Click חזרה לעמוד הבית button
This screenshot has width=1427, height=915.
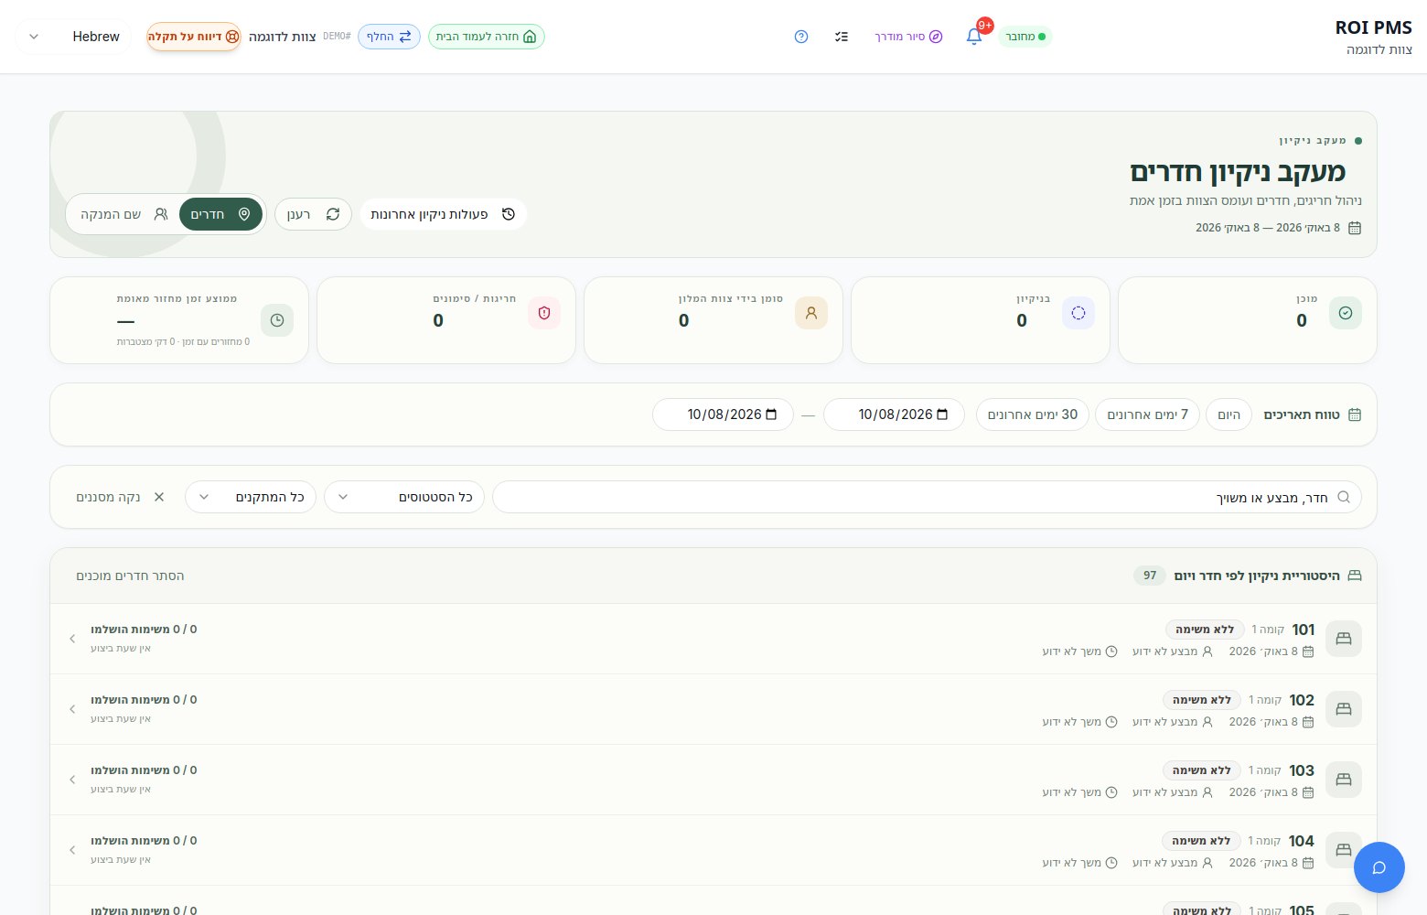click(487, 37)
